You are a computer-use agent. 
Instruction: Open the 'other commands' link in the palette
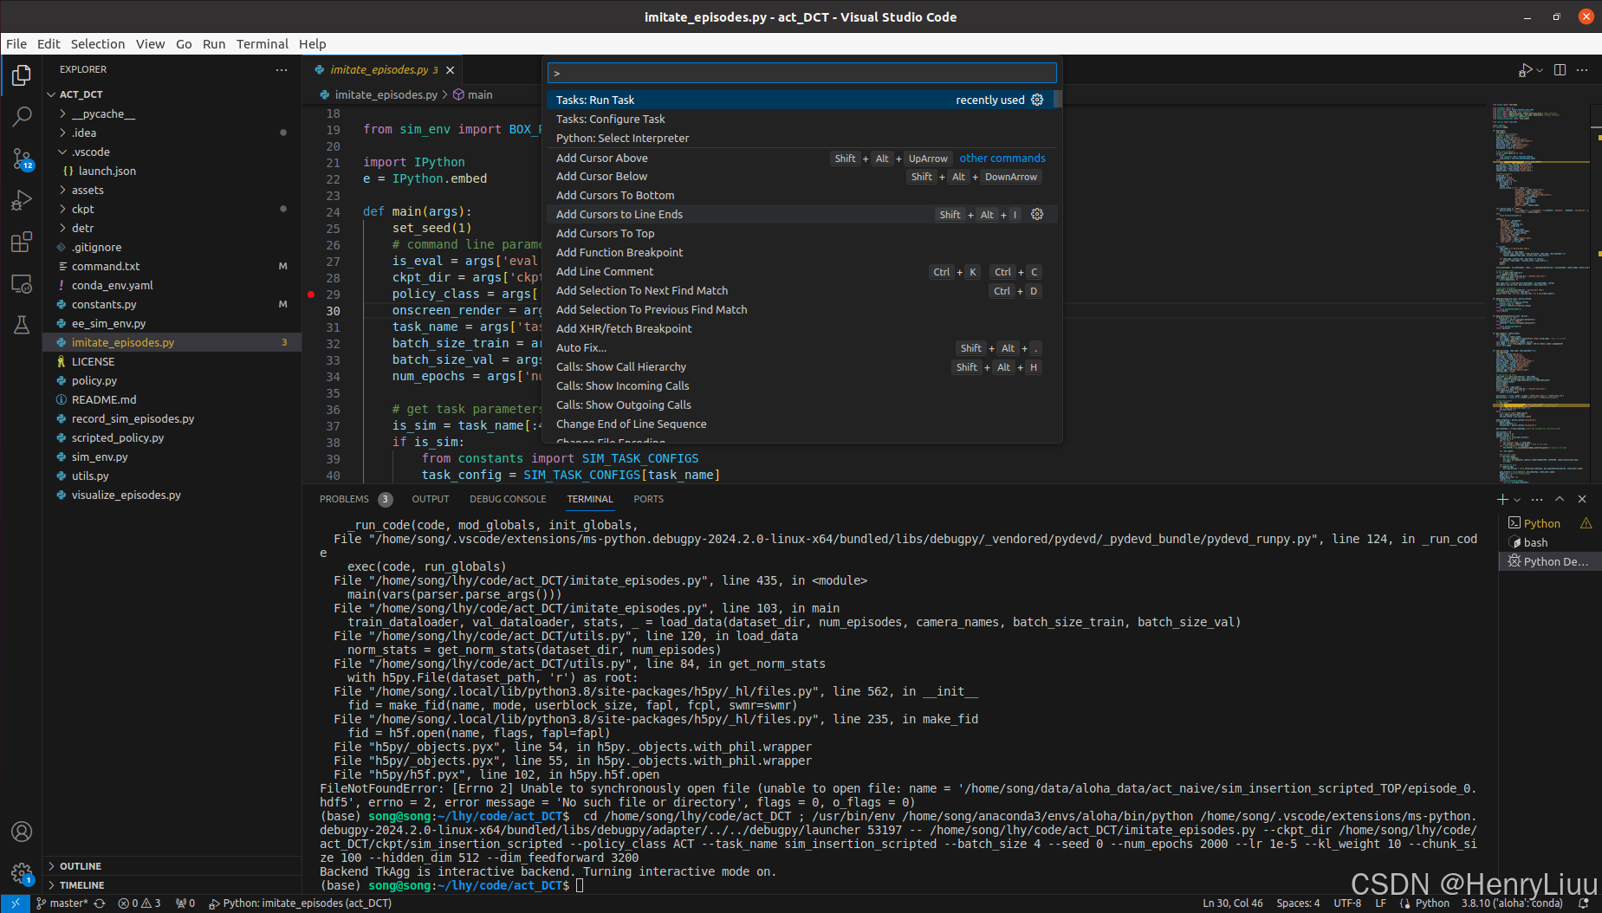tap(1002, 158)
